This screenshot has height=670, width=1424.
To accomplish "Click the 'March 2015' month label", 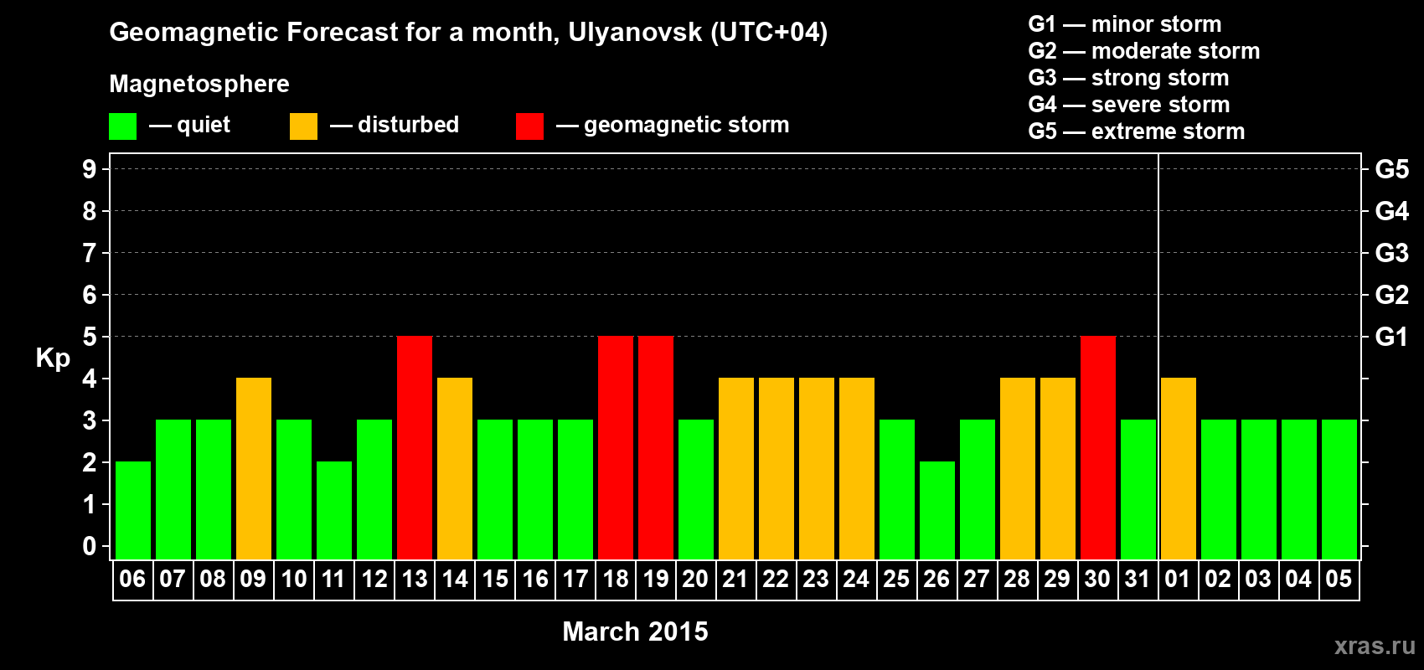I will [x=635, y=631].
